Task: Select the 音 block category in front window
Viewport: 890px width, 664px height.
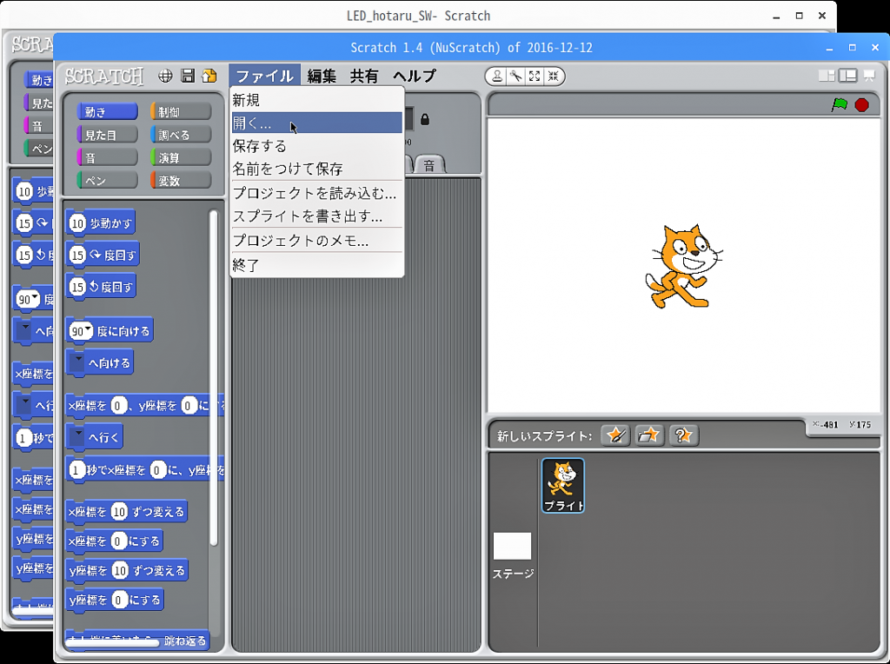Action: coord(107,157)
